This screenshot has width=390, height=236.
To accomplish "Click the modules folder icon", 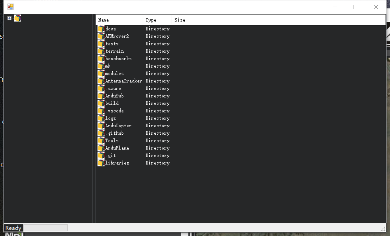I will pyautogui.click(x=101, y=73).
